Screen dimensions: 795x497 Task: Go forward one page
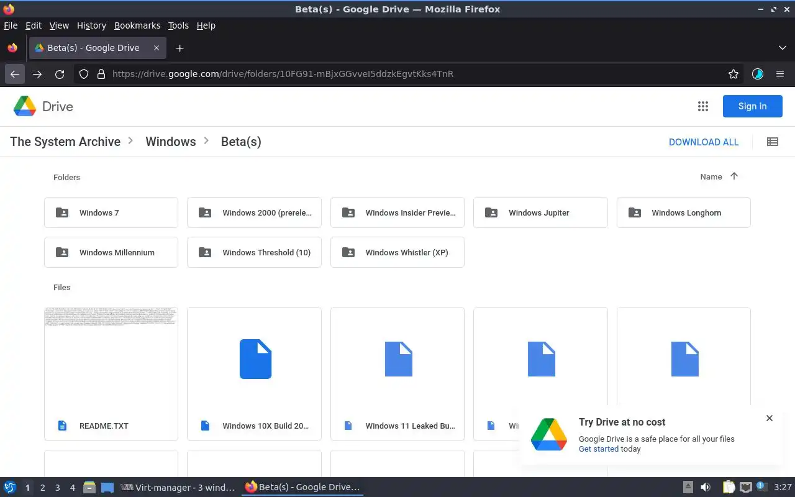coord(37,74)
